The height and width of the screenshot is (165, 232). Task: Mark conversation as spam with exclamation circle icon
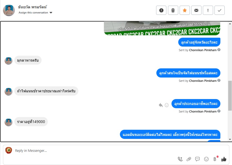pyautogui.click(x=161, y=10)
